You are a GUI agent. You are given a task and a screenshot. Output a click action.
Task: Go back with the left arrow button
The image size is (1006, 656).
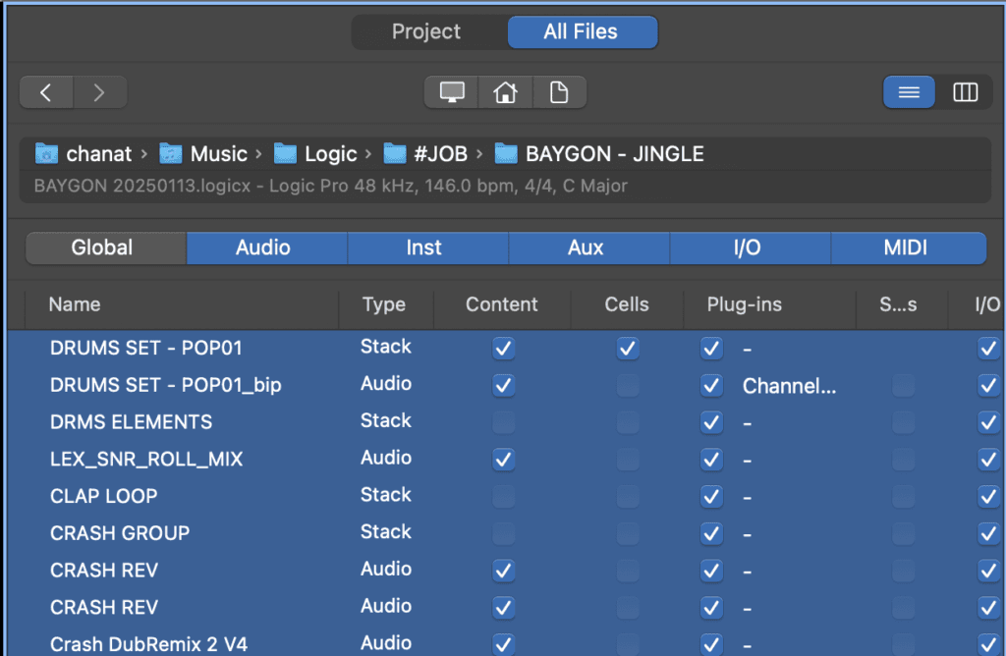46,92
